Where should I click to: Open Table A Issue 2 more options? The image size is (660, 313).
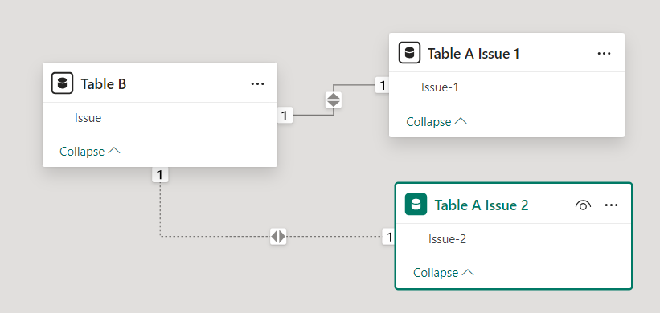611,205
